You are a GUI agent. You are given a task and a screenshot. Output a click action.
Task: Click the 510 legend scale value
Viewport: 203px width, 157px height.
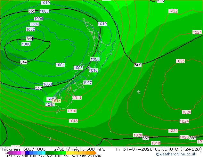click(x=33, y=156)
